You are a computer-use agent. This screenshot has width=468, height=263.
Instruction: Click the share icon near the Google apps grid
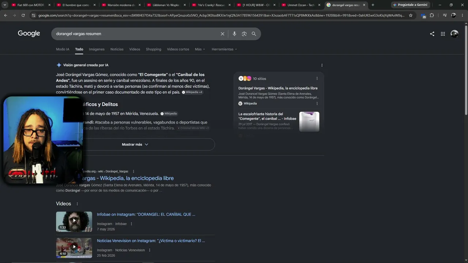pos(432,34)
